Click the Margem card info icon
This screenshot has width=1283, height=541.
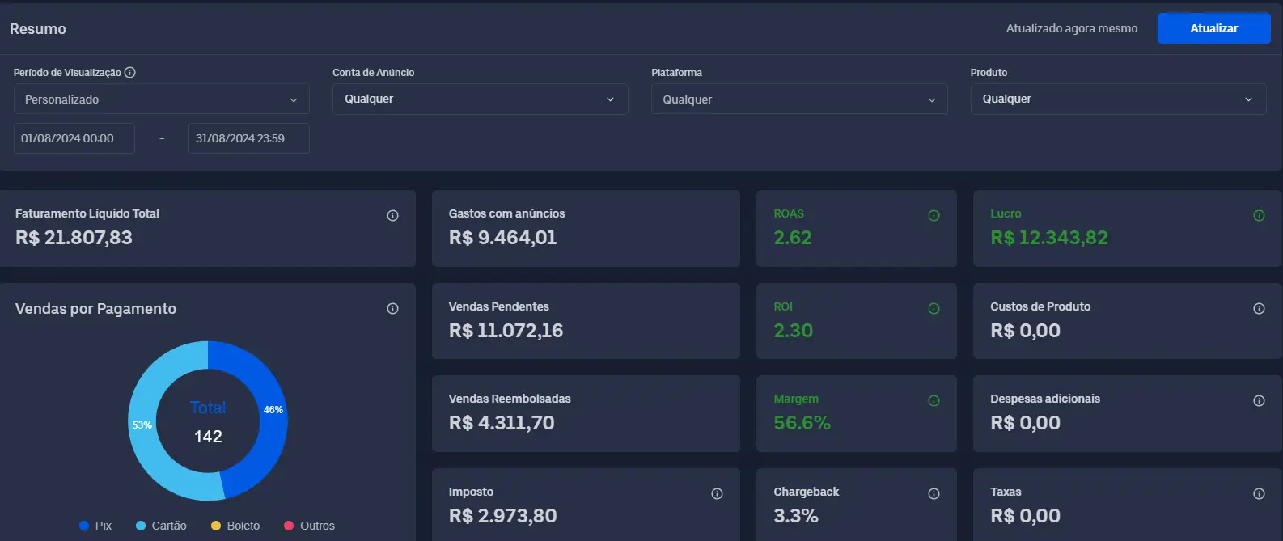coord(934,401)
